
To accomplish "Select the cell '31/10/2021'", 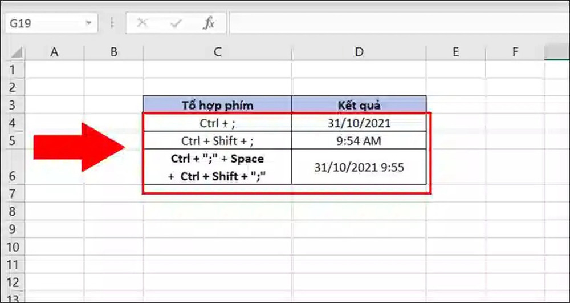I will pos(359,123).
